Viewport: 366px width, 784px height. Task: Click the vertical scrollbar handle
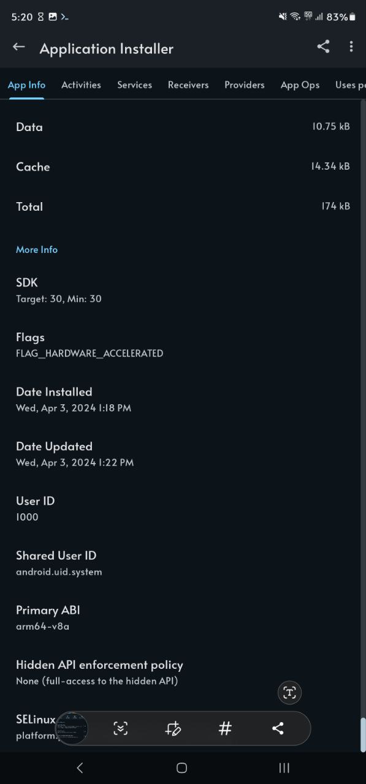click(x=362, y=734)
